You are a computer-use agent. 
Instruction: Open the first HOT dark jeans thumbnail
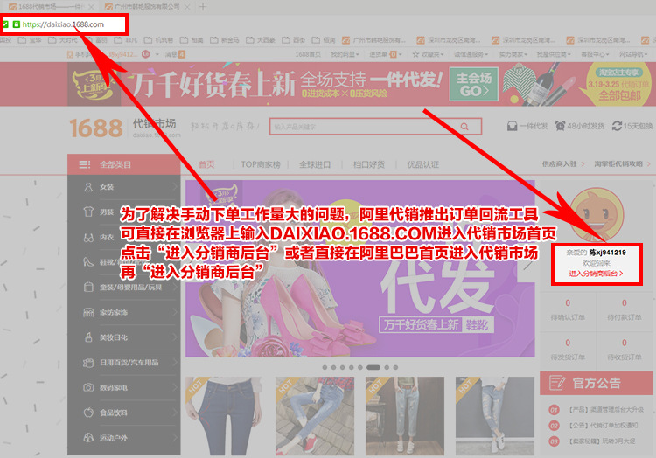(223, 416)
